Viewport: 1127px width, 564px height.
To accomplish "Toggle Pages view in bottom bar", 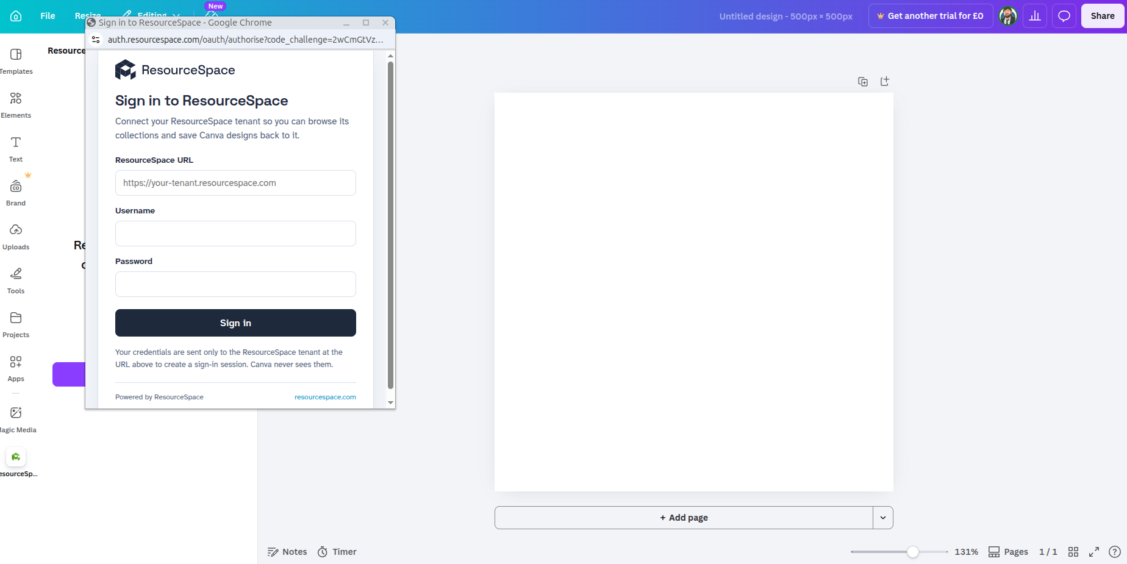I will click(1008, 552).
